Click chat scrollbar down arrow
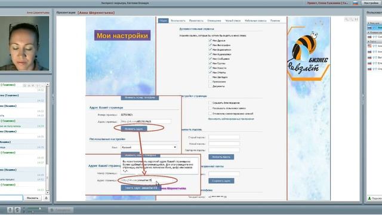 48,192
